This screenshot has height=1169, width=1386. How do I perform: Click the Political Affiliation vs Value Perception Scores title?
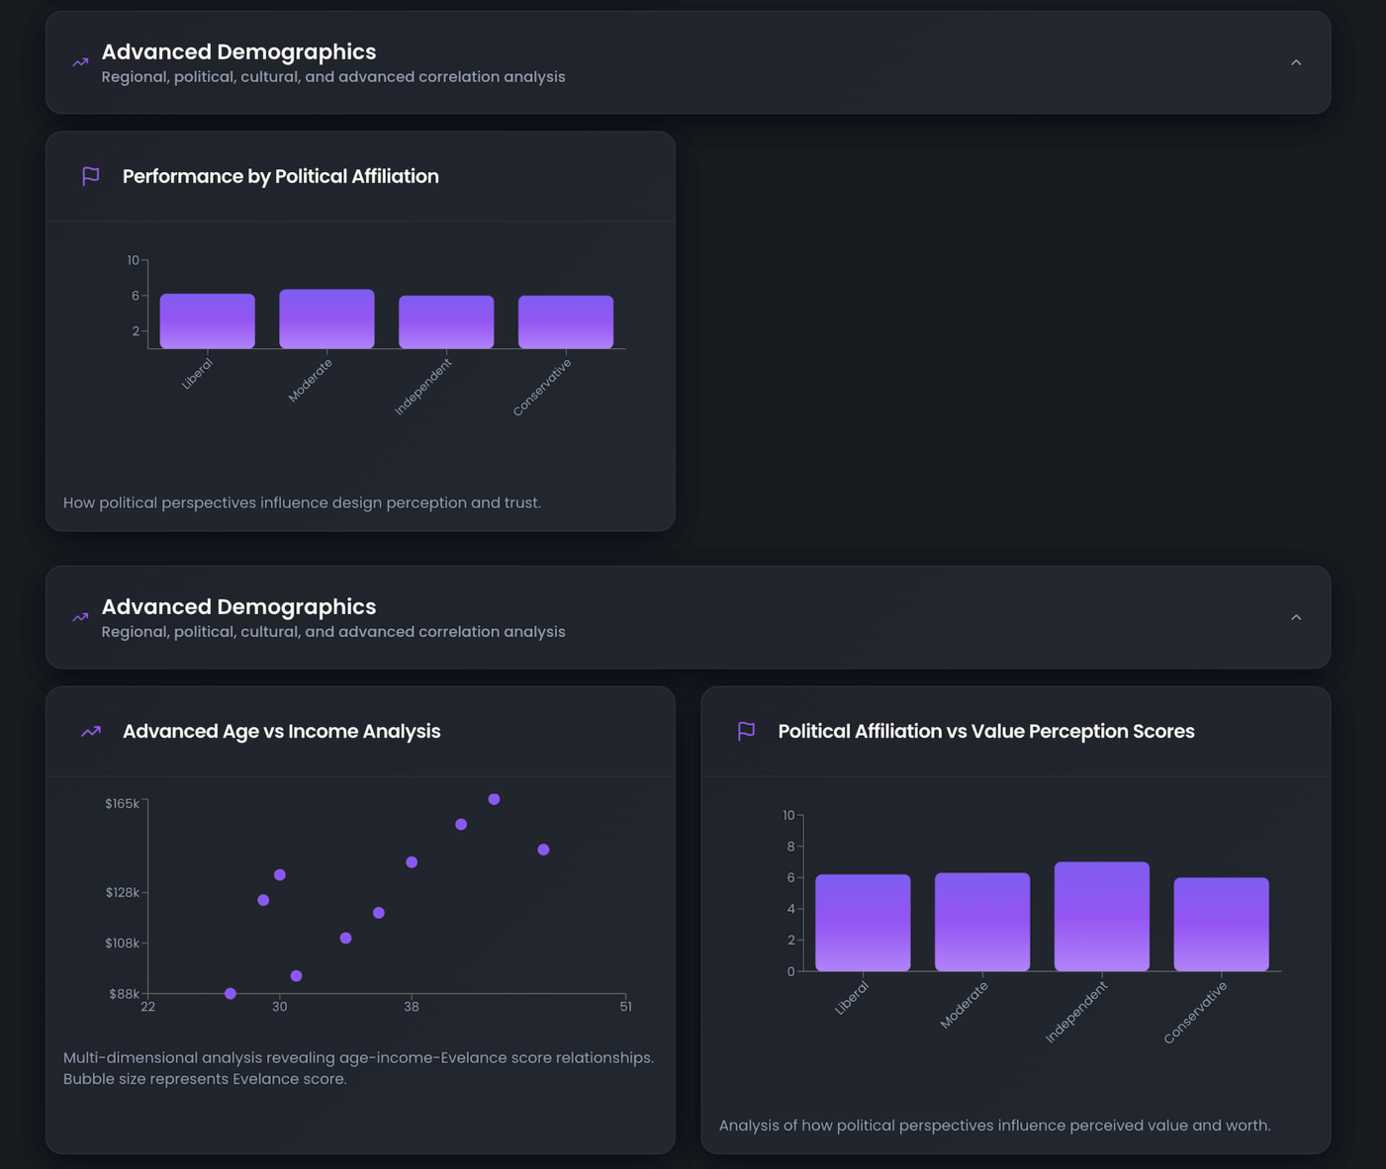[985, 731]
